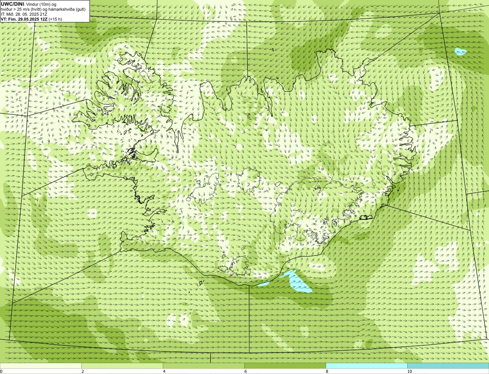Click the palest 0–2 legend color segment
The width and height of the screenshot is (489, 374).
point(40,366)
